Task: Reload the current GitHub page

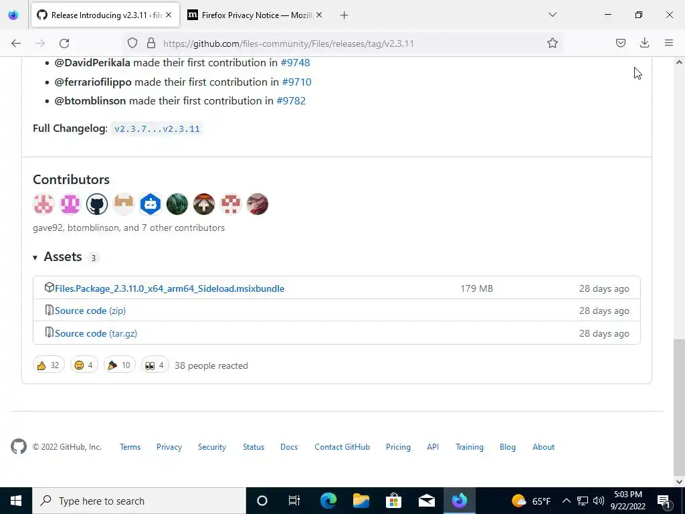Action: click(64, 44)
